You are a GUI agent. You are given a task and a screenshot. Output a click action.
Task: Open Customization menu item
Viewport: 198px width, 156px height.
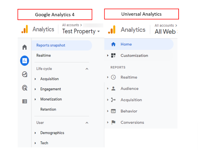pos(134,55)
